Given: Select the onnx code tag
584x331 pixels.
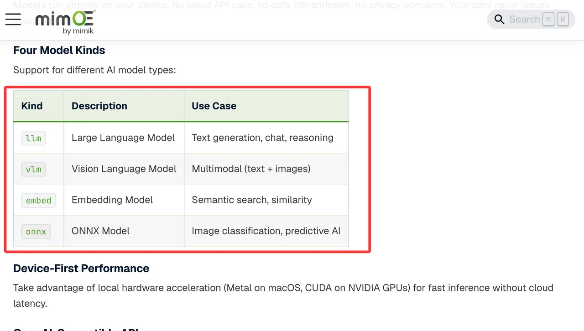Looking at the screenshot, I should pyautogui.click(x=36, y=231).
